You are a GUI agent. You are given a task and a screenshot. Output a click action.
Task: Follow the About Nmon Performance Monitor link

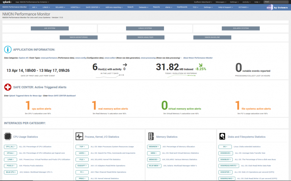click(198, 58)
